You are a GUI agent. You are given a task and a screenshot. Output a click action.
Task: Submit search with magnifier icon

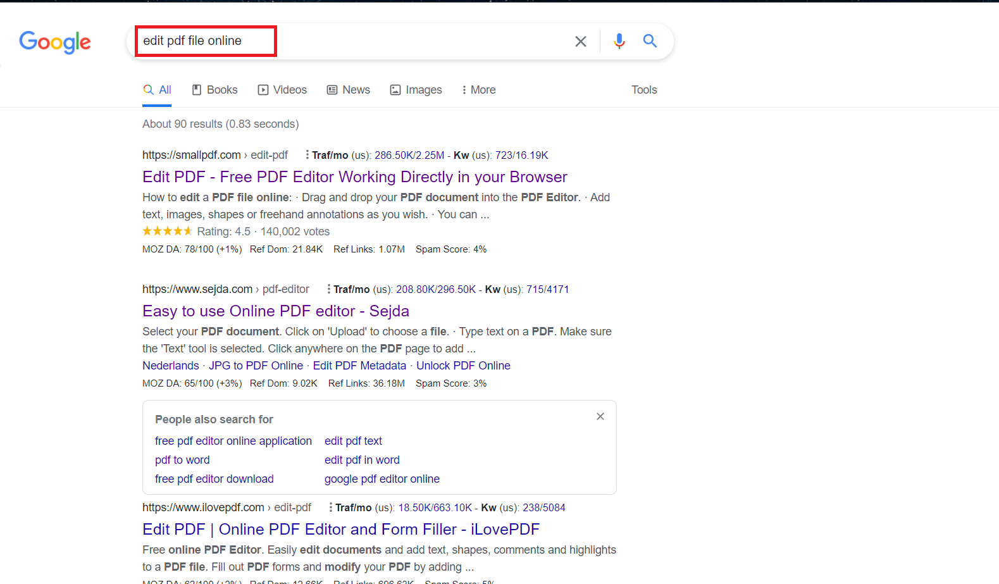[x=650, y=41]
